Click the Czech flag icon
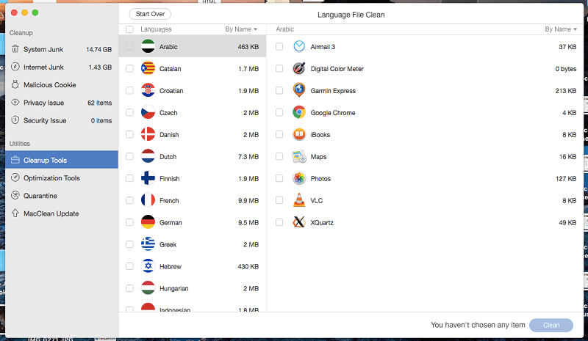The width and height of the screenshot is (588, 341). click(148, 112)
